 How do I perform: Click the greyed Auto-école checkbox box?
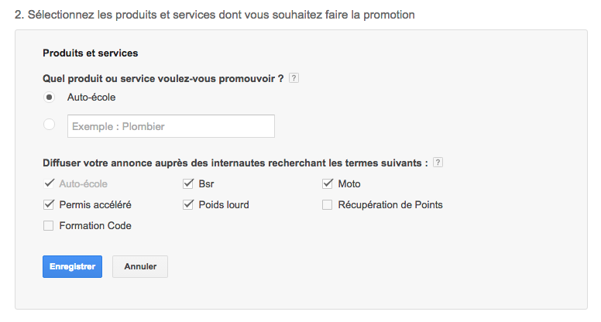click(49, 183)
